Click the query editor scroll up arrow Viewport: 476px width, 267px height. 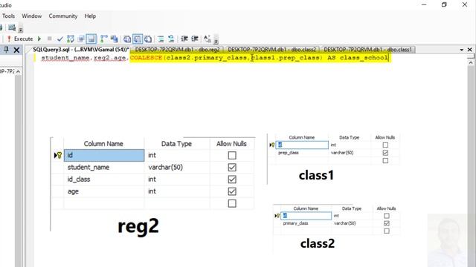(x=471, y=62)
